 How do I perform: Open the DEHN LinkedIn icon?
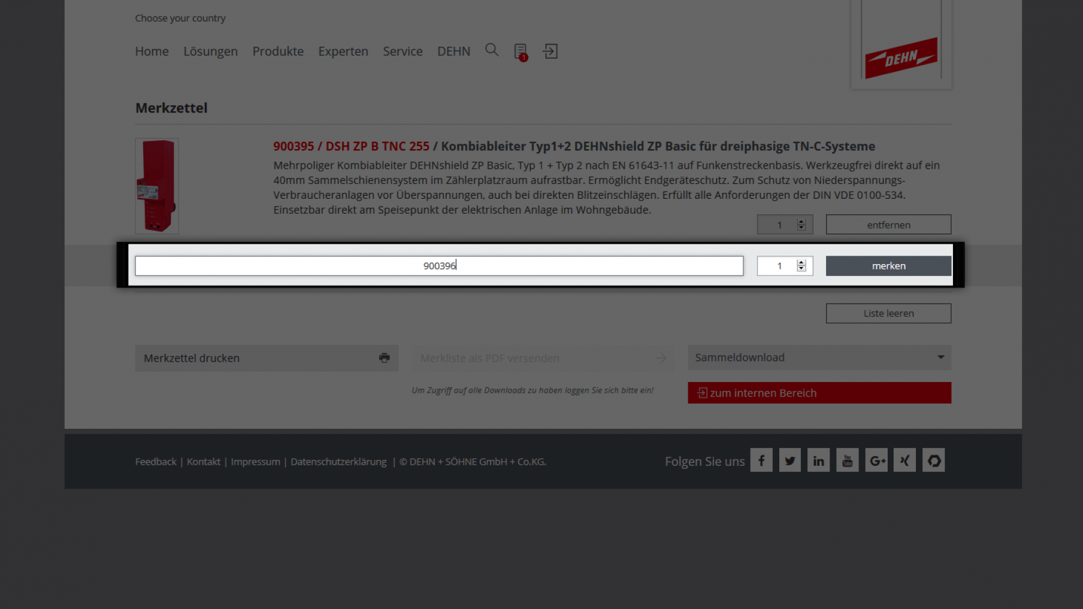[818, 460]
